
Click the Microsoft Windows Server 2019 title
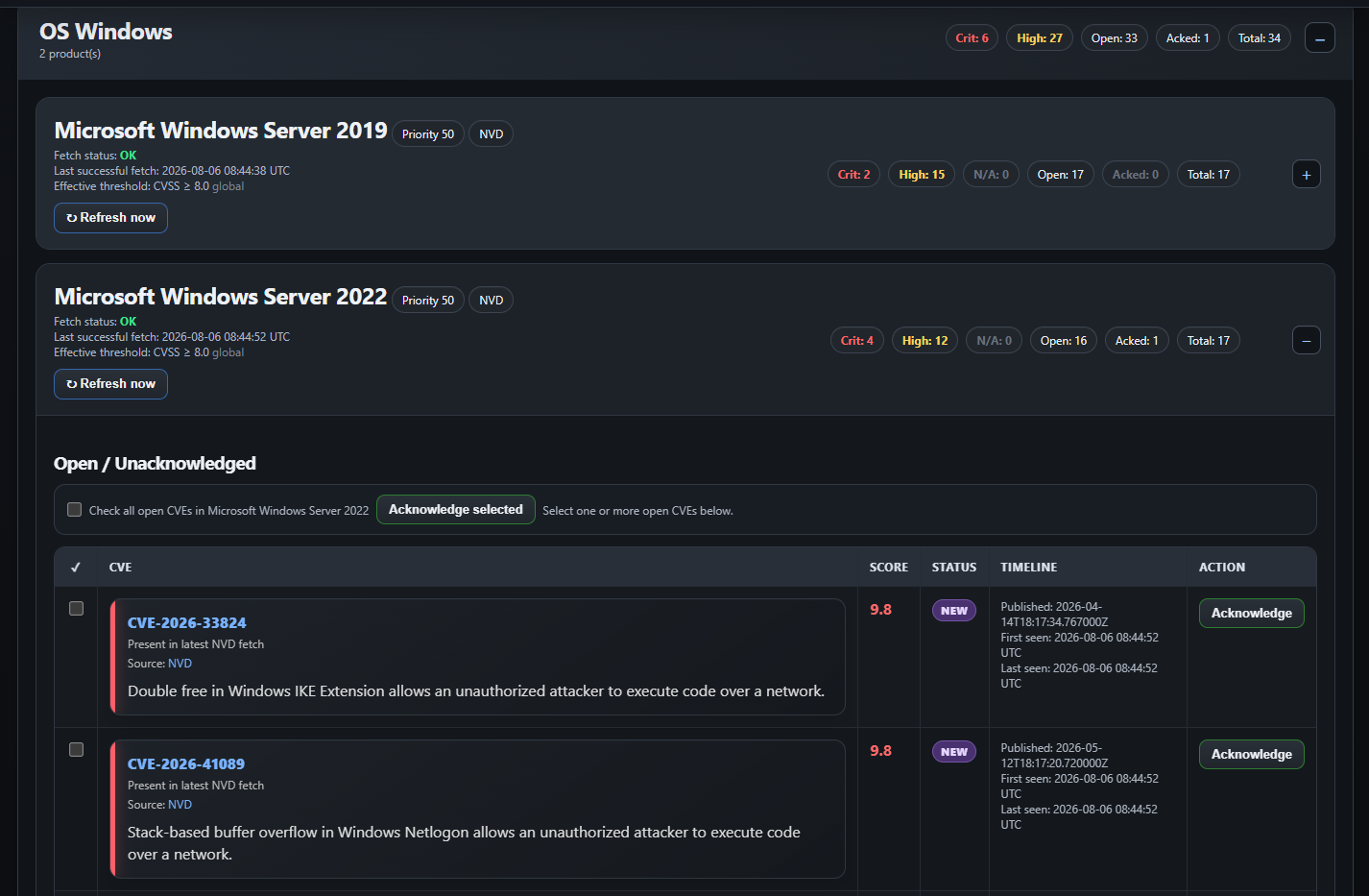pos(221,131)
